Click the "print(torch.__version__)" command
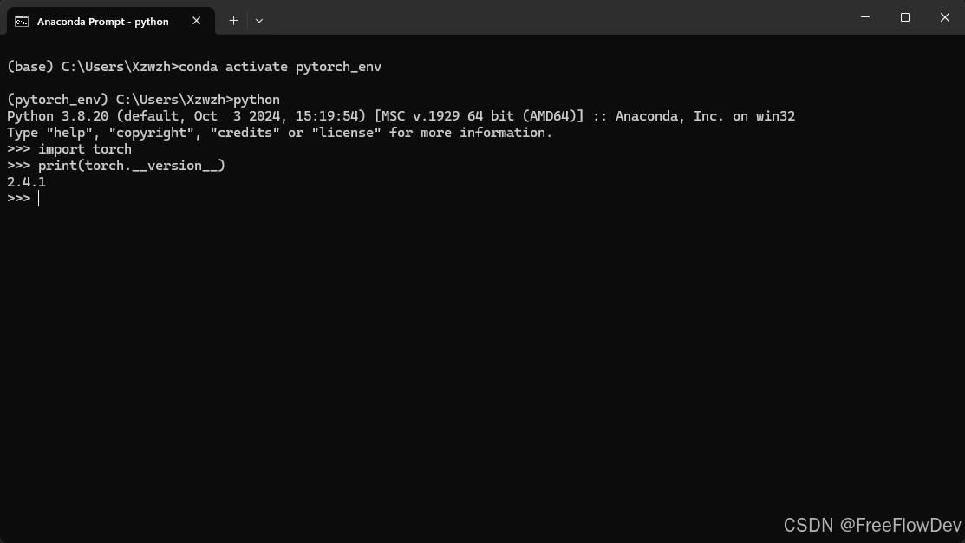 [x=131, y=166]
